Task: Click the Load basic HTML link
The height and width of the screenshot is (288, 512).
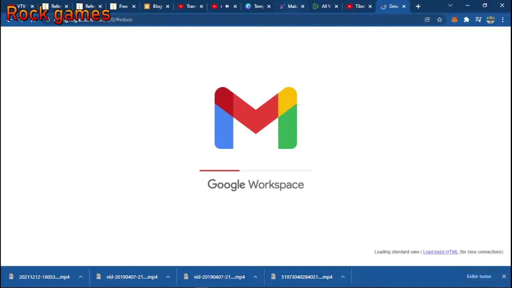Action: pos(440,252)
